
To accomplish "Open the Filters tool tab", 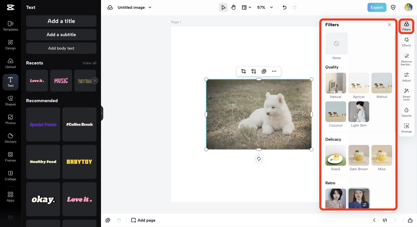I will tap(406, 26).
